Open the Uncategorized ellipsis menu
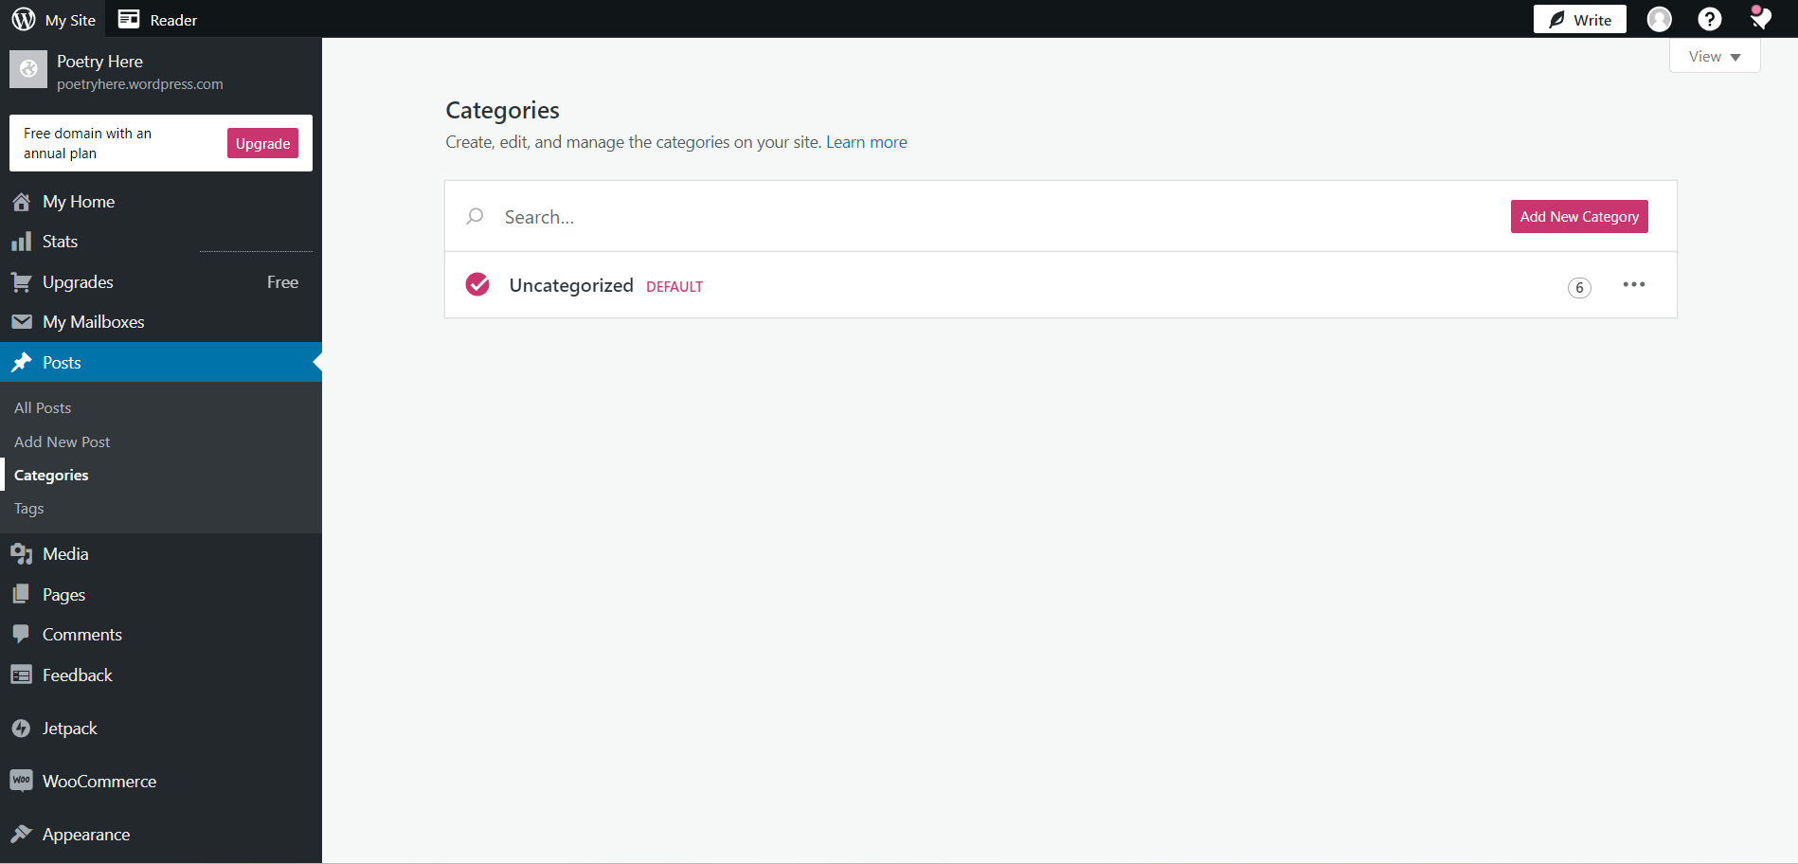 point(1633,284)
